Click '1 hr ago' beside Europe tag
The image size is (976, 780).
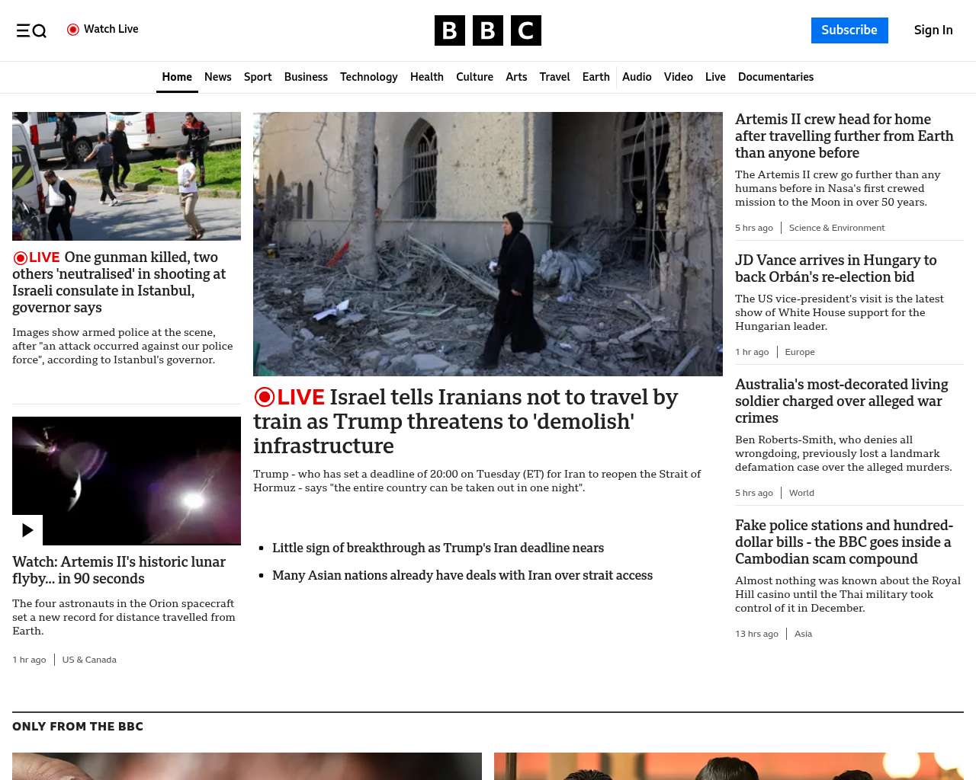coord(752,352)
